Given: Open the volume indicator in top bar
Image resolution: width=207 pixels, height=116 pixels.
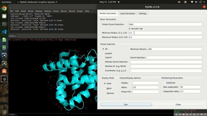Looking at the screenshot, I should tap(196, 2).
